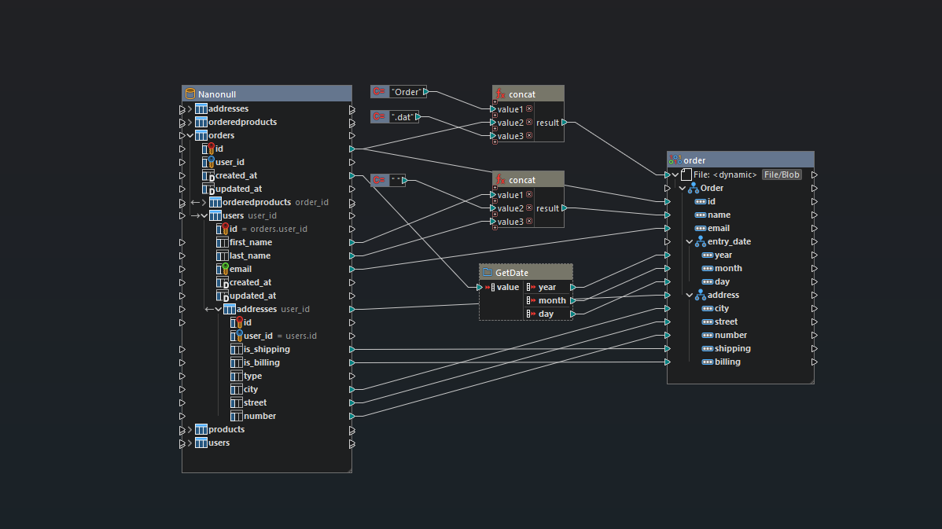Click the C= icon of the "Order" constant
Viewport: 942px width, 529px height.
point(379,92)
